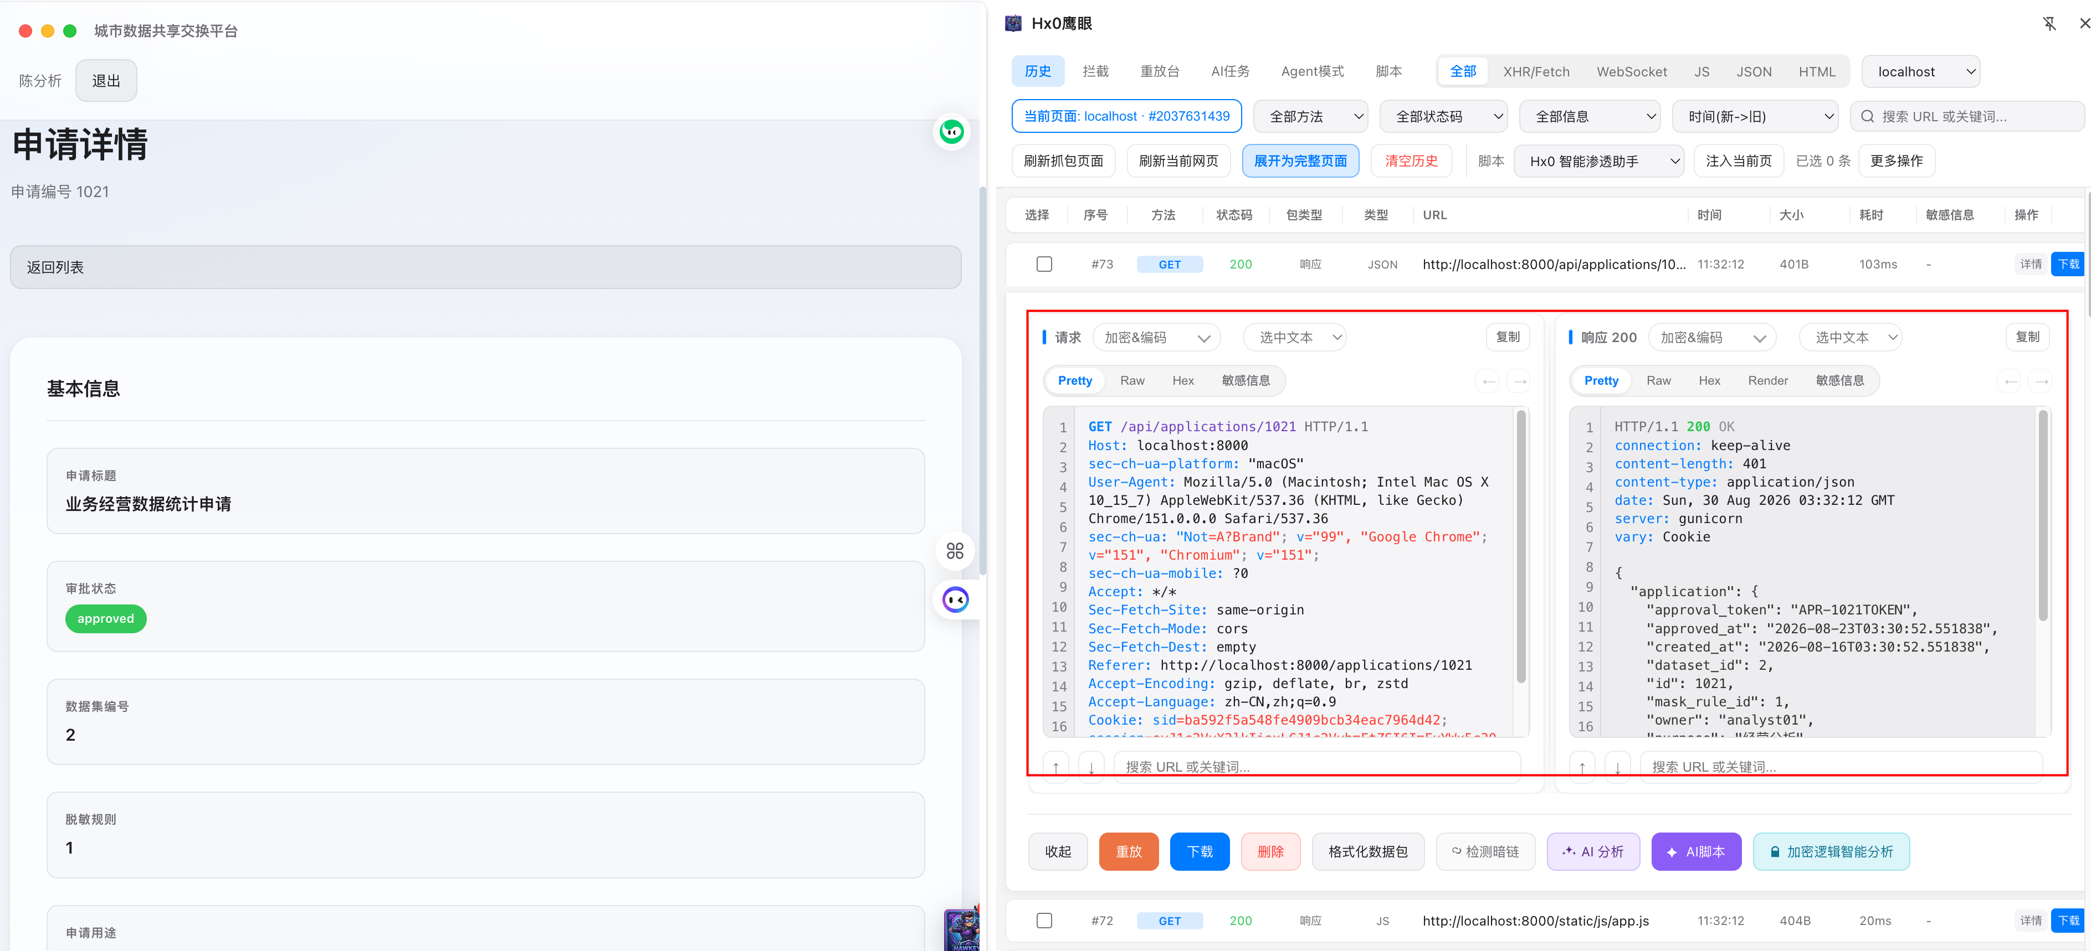Expand response 选中文本 dropdown
2091x951 pixels.
(x=1850, y=337)
